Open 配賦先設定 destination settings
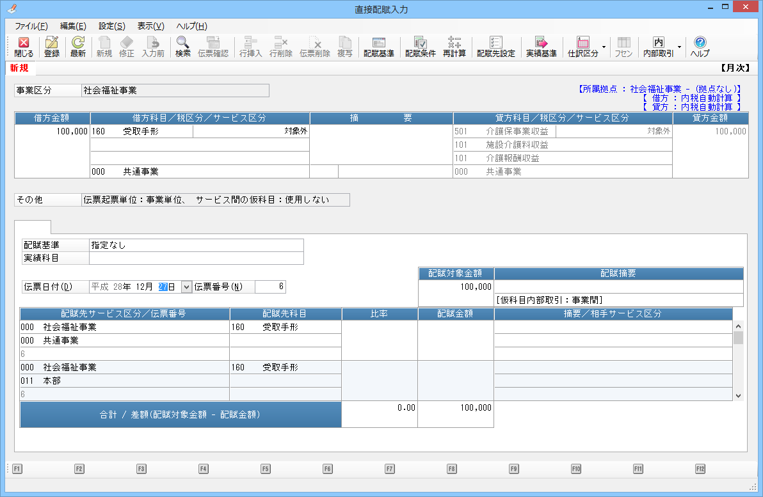Screen dimensions: 763x497 (496, 47)
